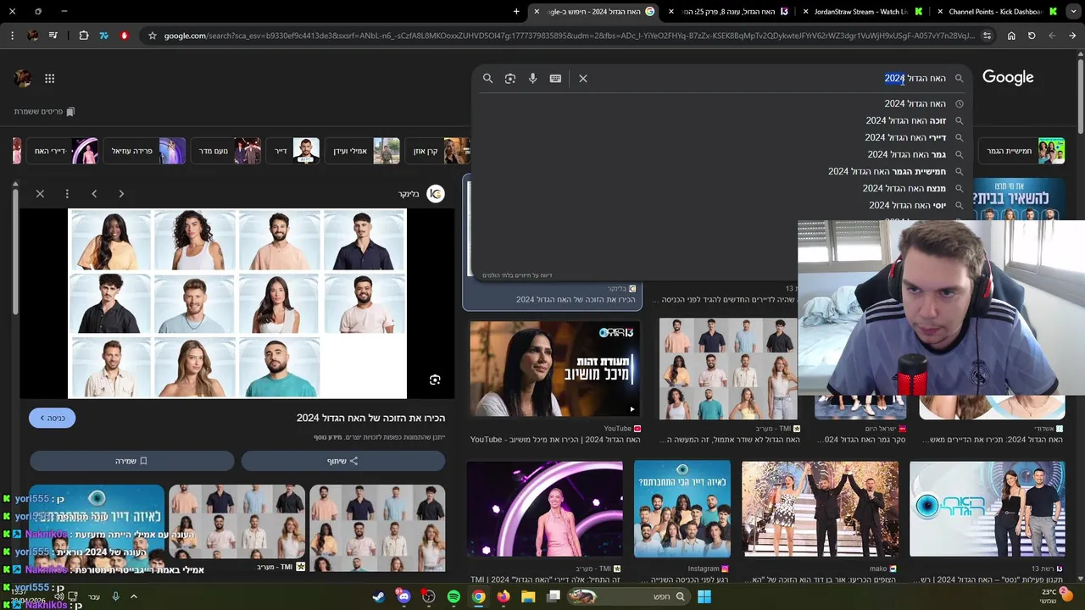This screenshot has width=1085, height=610.
Task: Open Google Lens image search
Action: tap(510, 78)
